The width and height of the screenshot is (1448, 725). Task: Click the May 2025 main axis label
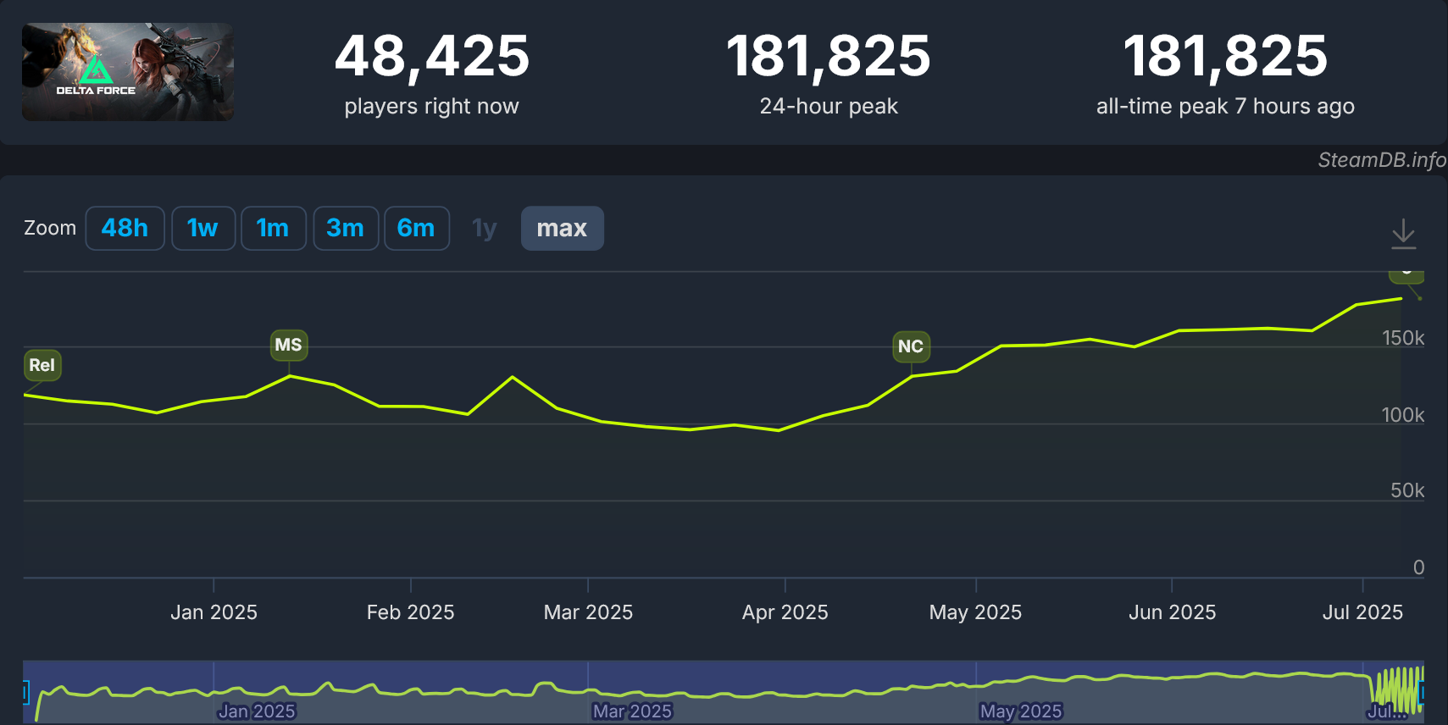tap(975, 612)
